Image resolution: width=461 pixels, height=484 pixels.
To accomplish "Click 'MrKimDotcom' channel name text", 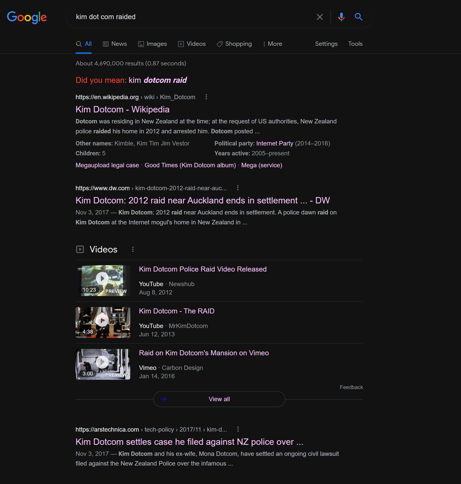I will [188, 326].
